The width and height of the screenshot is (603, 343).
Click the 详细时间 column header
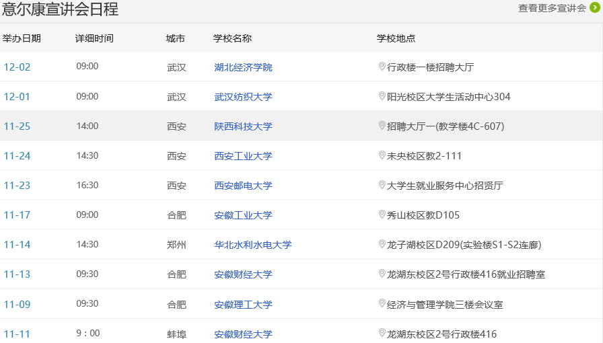click(94, 38)
